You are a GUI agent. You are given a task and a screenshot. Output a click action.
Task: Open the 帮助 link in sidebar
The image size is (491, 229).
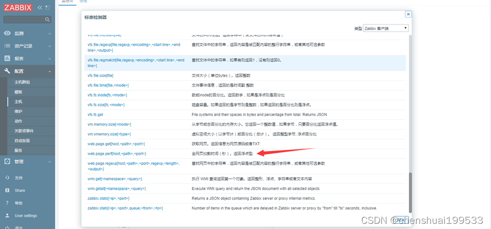19,203
